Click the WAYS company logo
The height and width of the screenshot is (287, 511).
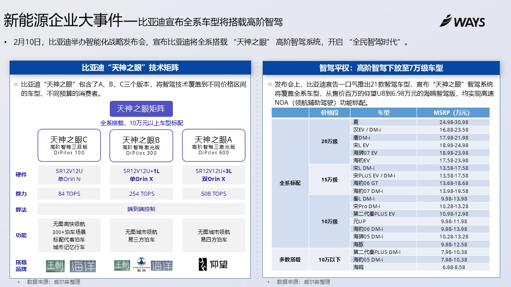tap(462, 21)
